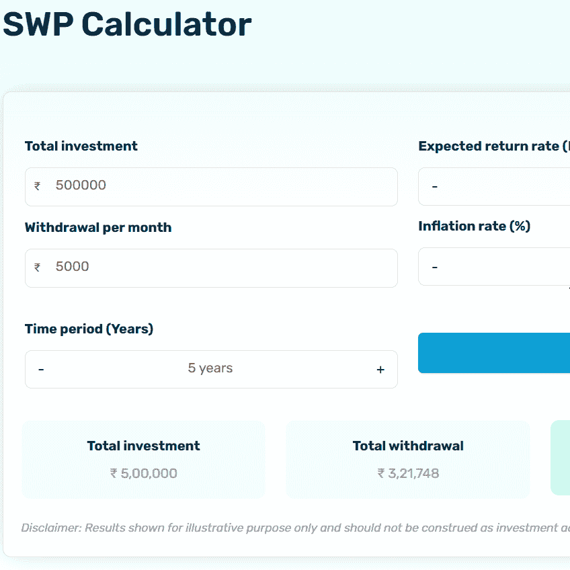Click the Withdrawal per month input showing 5000

point(222,268)
